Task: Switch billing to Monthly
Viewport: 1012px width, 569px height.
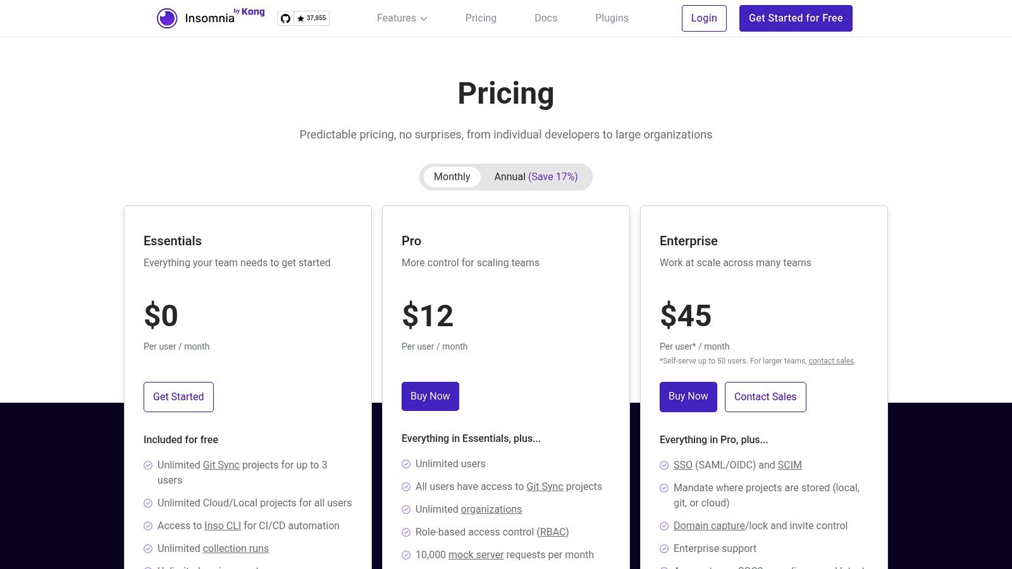Action: [x=452, y=177]
